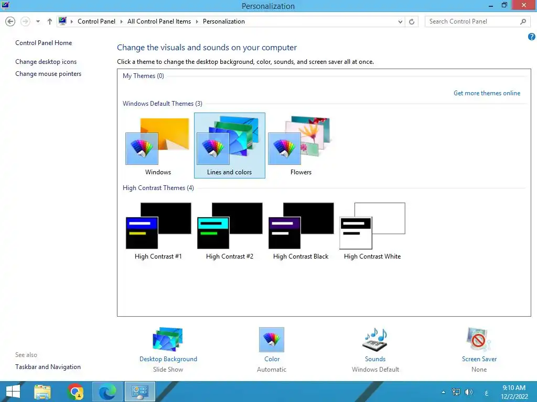Click the Sounds link
537x402 pixels.
[375, 359]
